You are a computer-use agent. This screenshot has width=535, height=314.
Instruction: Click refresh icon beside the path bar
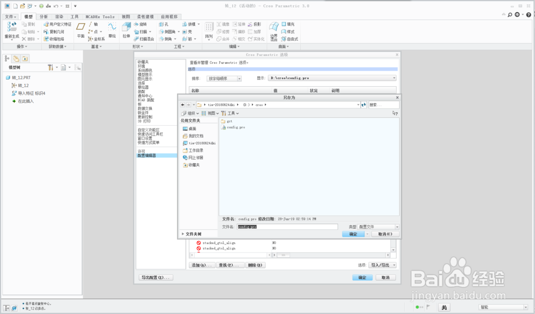point(364,105)
